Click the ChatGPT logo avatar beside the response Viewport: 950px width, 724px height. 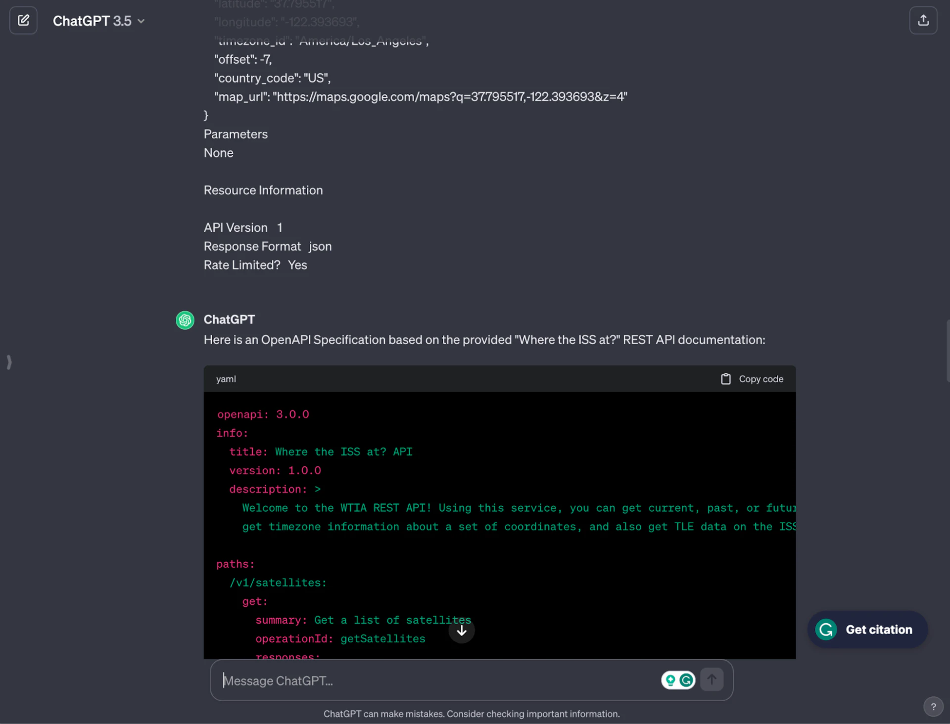tap(185, 320)
